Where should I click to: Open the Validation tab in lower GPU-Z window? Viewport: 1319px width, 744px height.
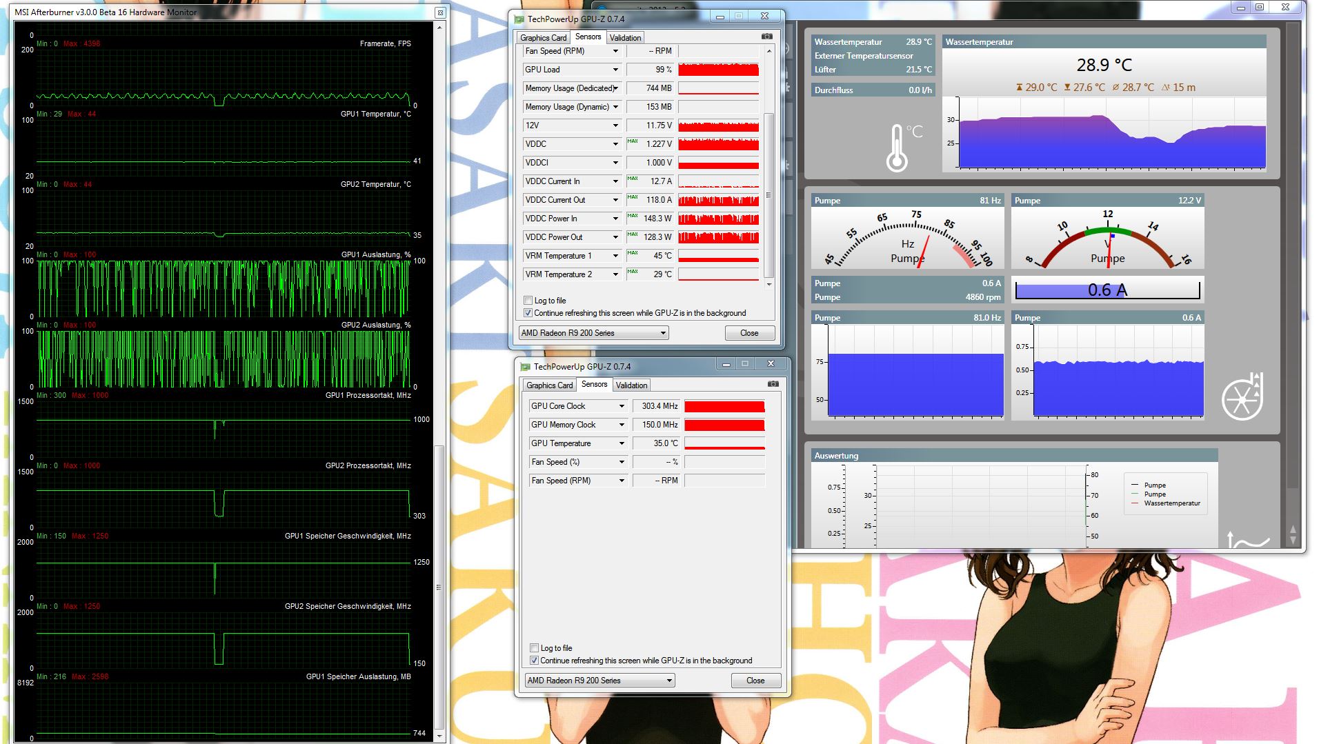632,385
